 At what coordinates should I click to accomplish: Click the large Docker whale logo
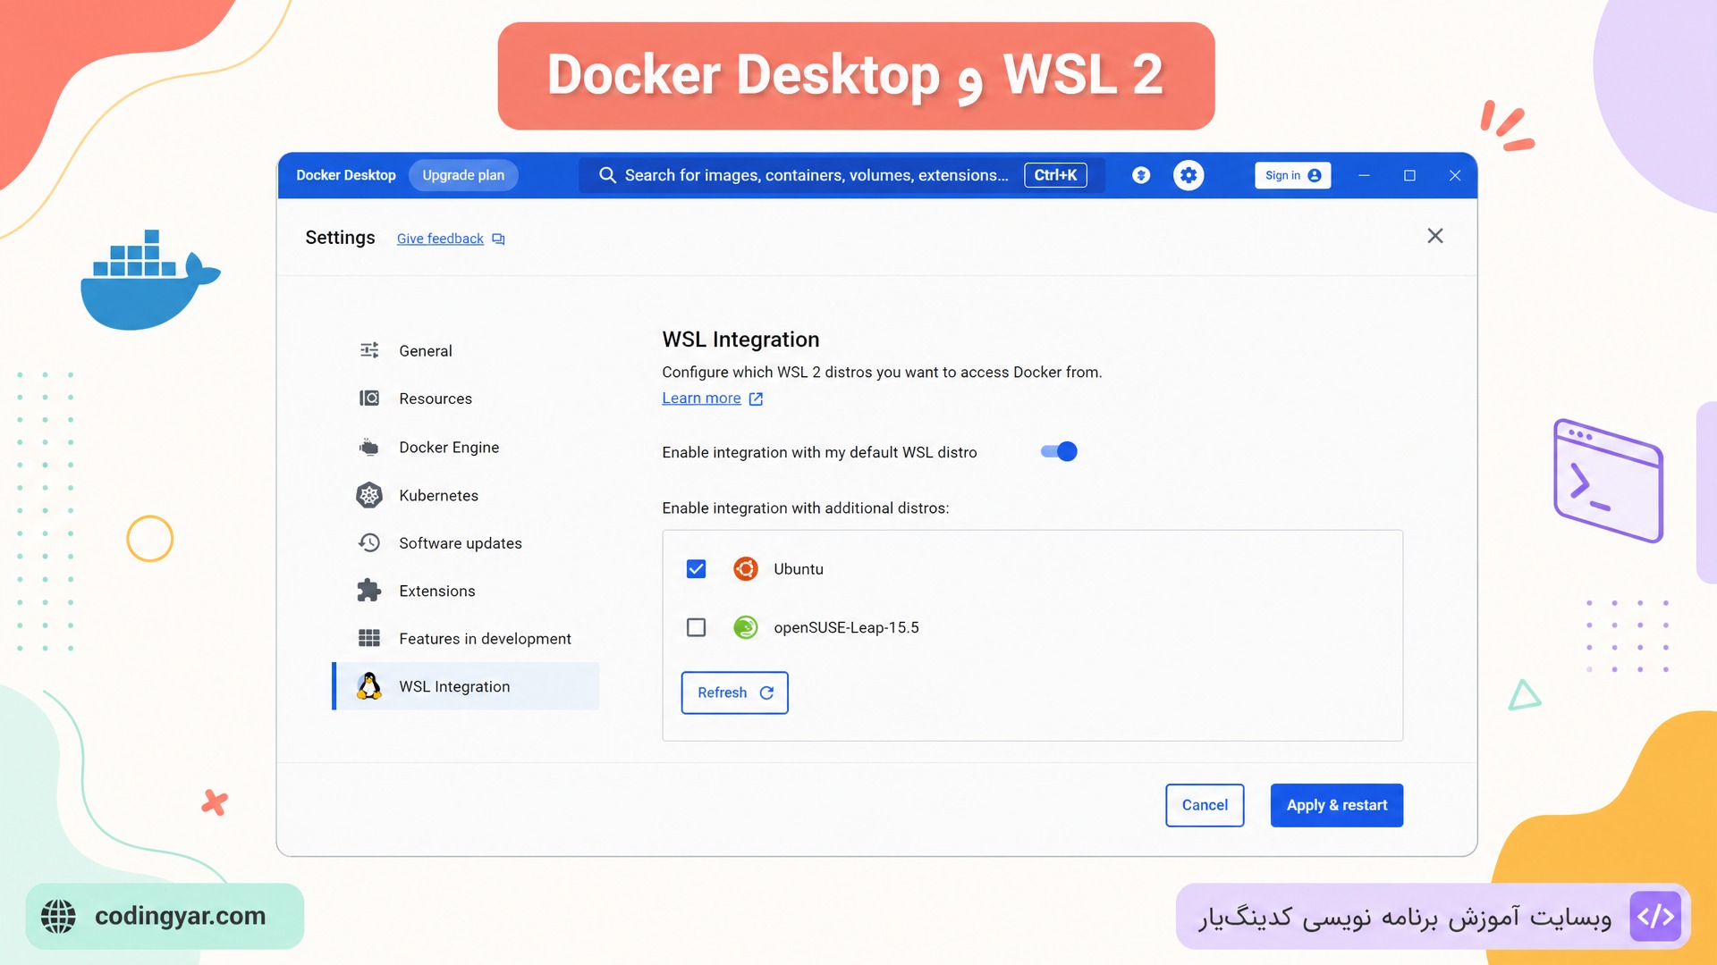150,280
